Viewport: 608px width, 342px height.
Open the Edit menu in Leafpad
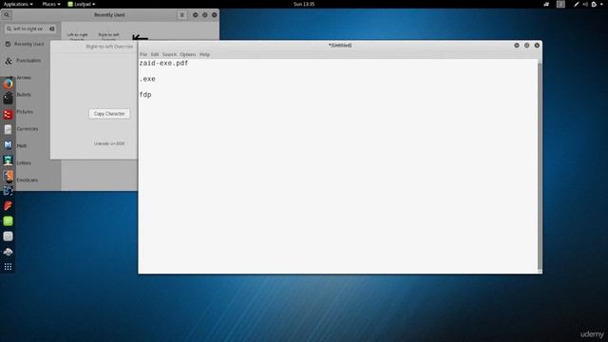pyautogui.click(x=155, y=55)
